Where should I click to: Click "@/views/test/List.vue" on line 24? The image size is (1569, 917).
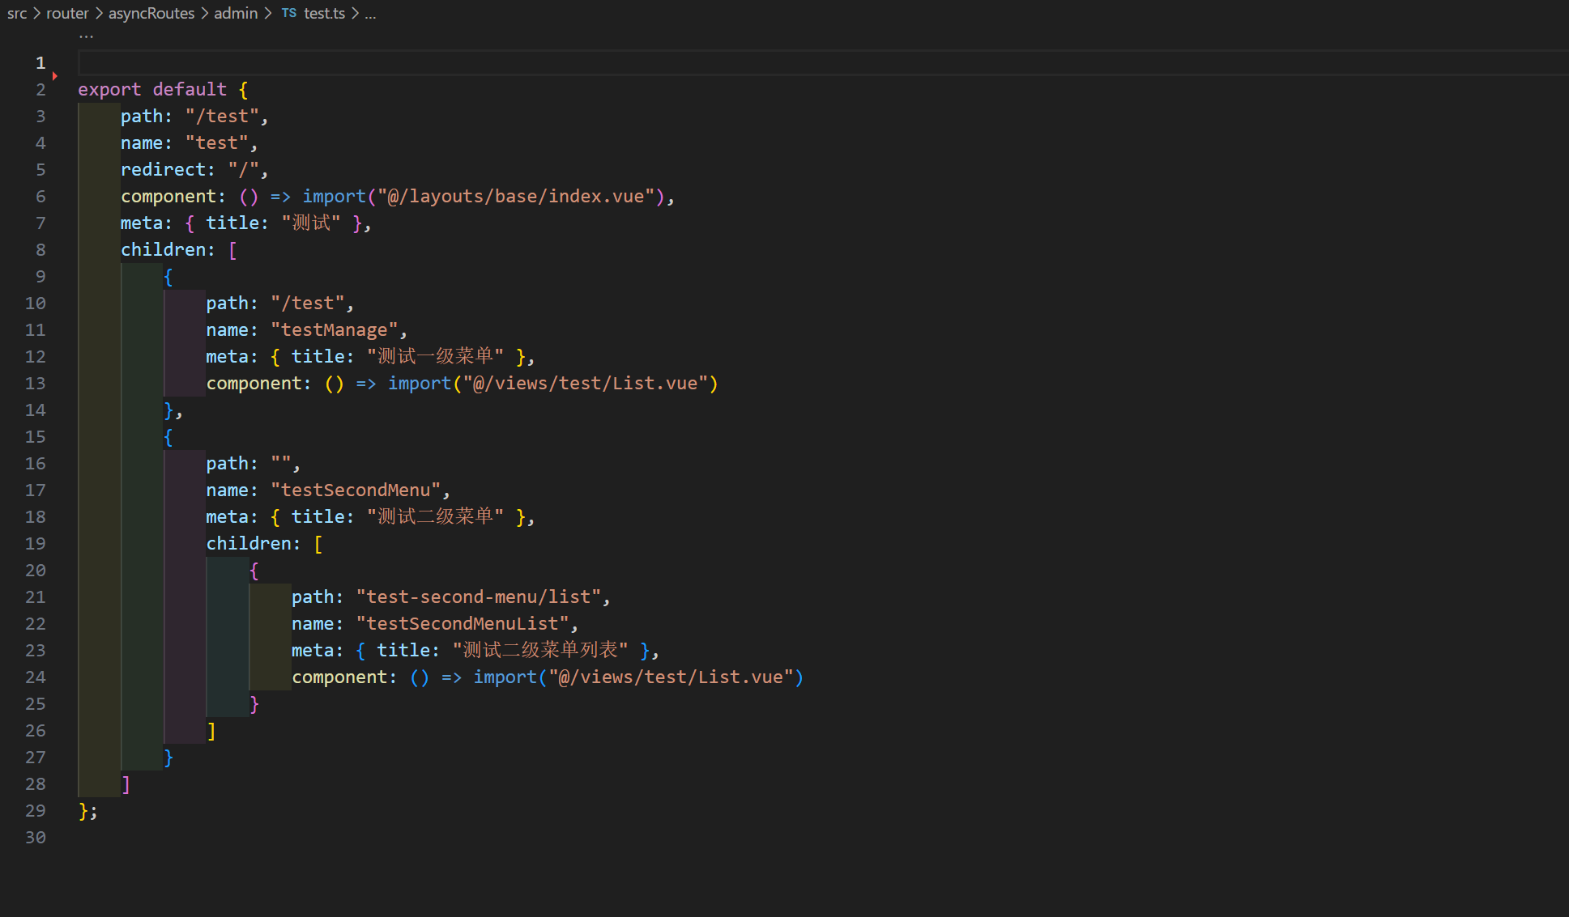(671, 677)
